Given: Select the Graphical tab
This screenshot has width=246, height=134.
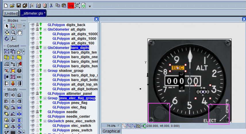Looking at the screenshot, I should tap(111, 131).
